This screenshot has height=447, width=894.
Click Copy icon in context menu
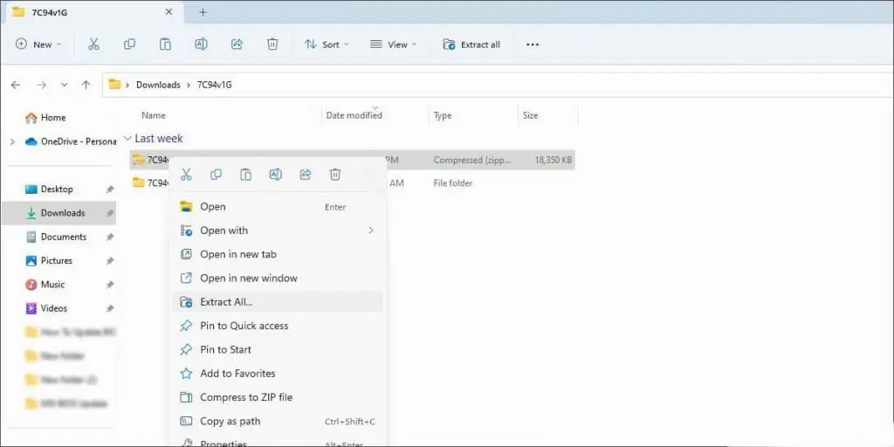217,175
